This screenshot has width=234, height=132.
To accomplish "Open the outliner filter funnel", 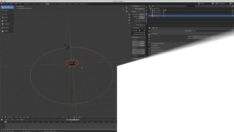I will 229,6.
